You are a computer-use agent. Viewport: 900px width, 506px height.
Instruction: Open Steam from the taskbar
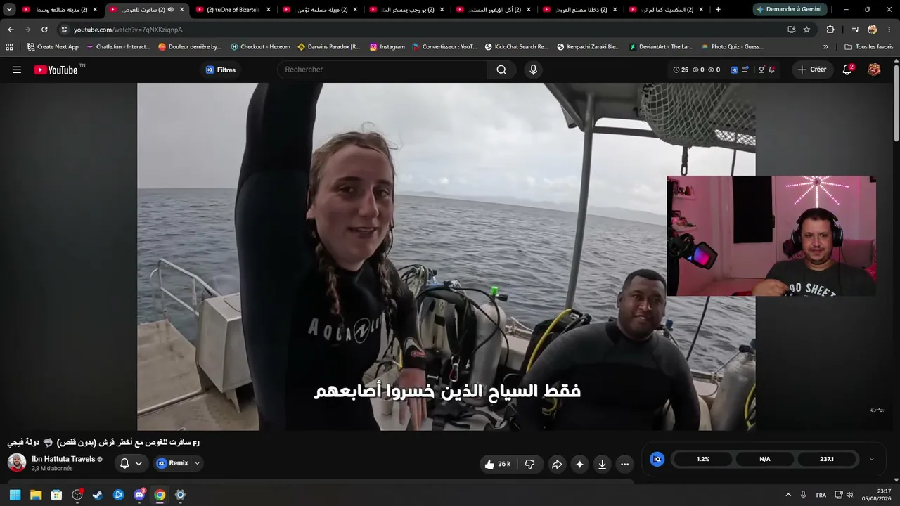pos(98,495)
